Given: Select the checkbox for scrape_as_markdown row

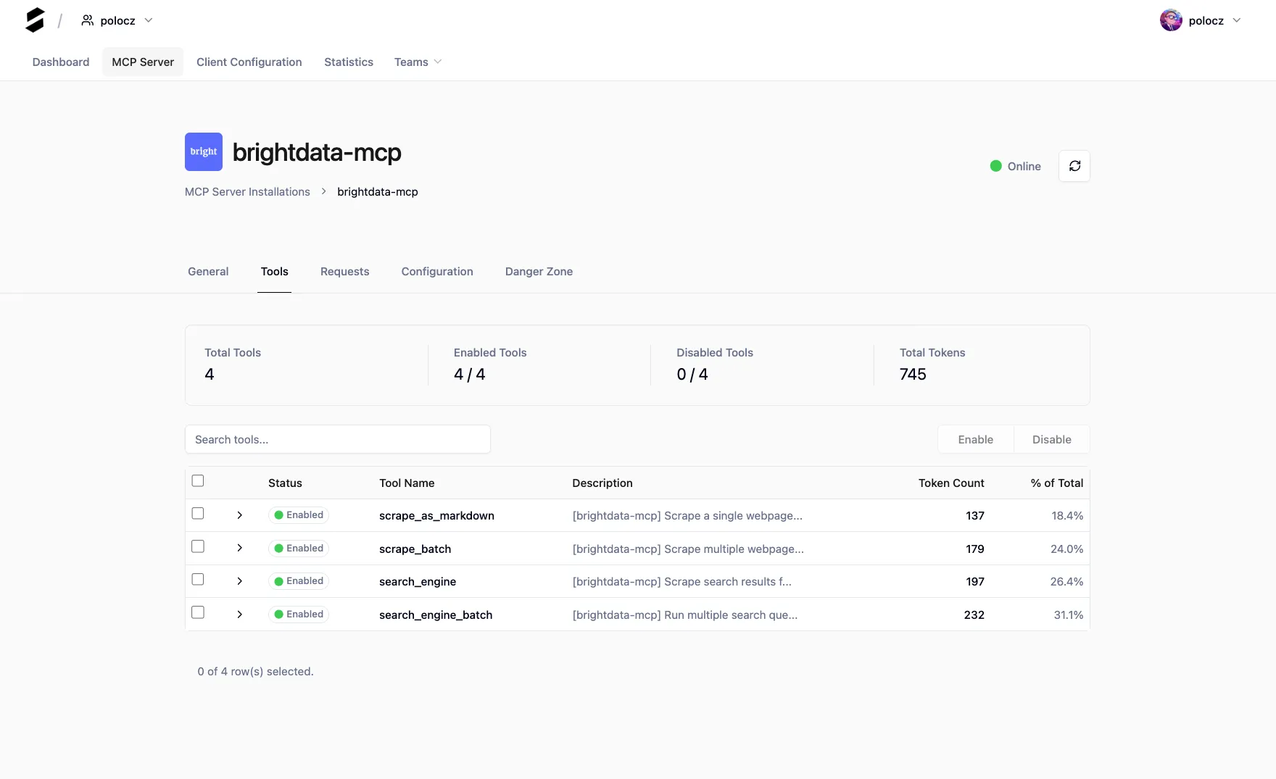Looking at the screenshot, I should click(197, 513).
